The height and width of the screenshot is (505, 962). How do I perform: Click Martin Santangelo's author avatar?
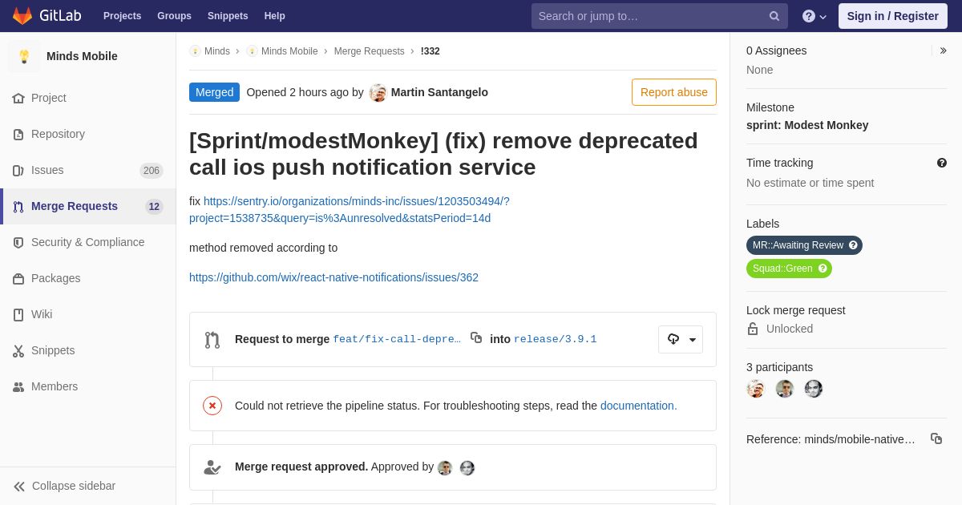378,93
